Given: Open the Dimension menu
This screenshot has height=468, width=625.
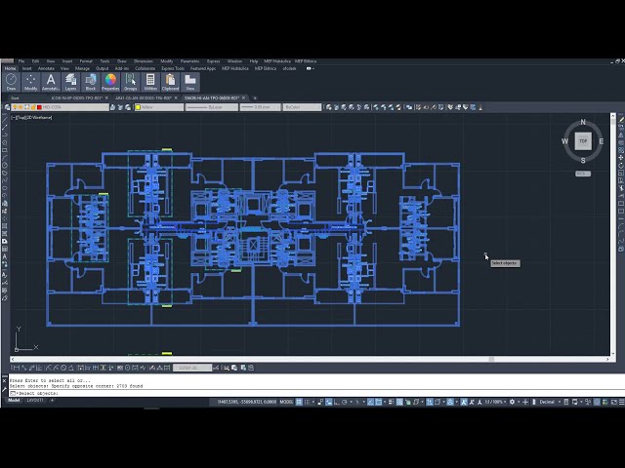Looking at the screenshot, I should point(143,60).
